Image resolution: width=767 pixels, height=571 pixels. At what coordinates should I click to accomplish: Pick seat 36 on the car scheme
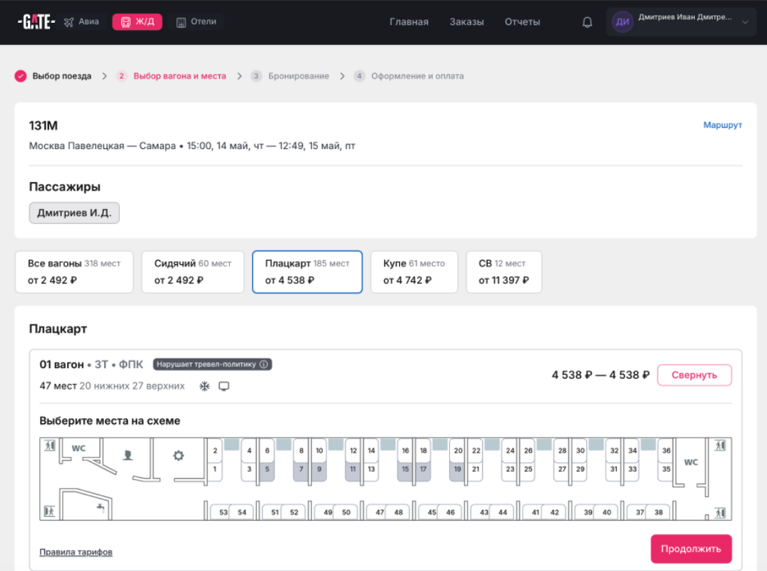click(x=666, y=451)
